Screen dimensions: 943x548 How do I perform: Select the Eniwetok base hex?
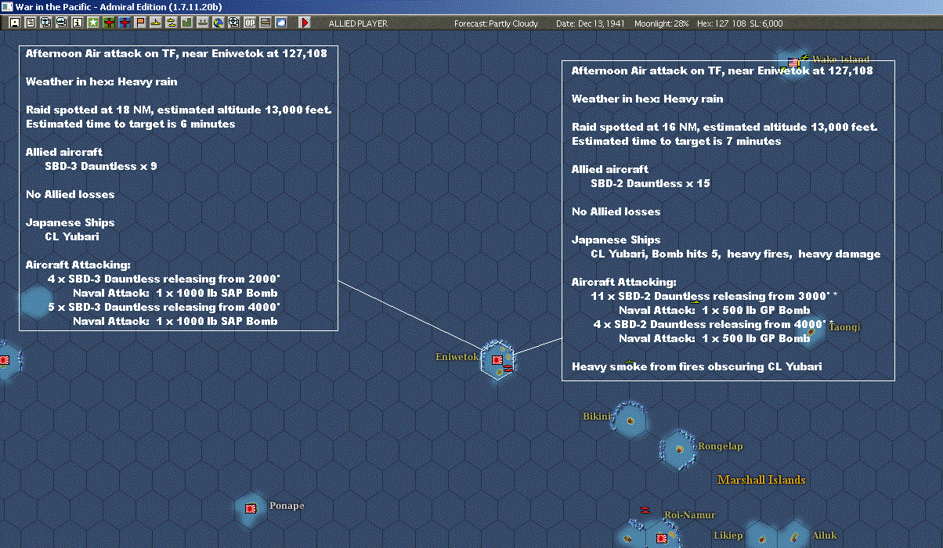pyautogui.click(x=497, y=360)
